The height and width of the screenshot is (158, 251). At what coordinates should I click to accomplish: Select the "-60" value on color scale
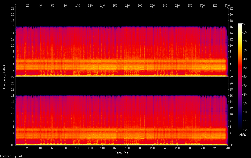pyautogui.click(x=244, y=77)
